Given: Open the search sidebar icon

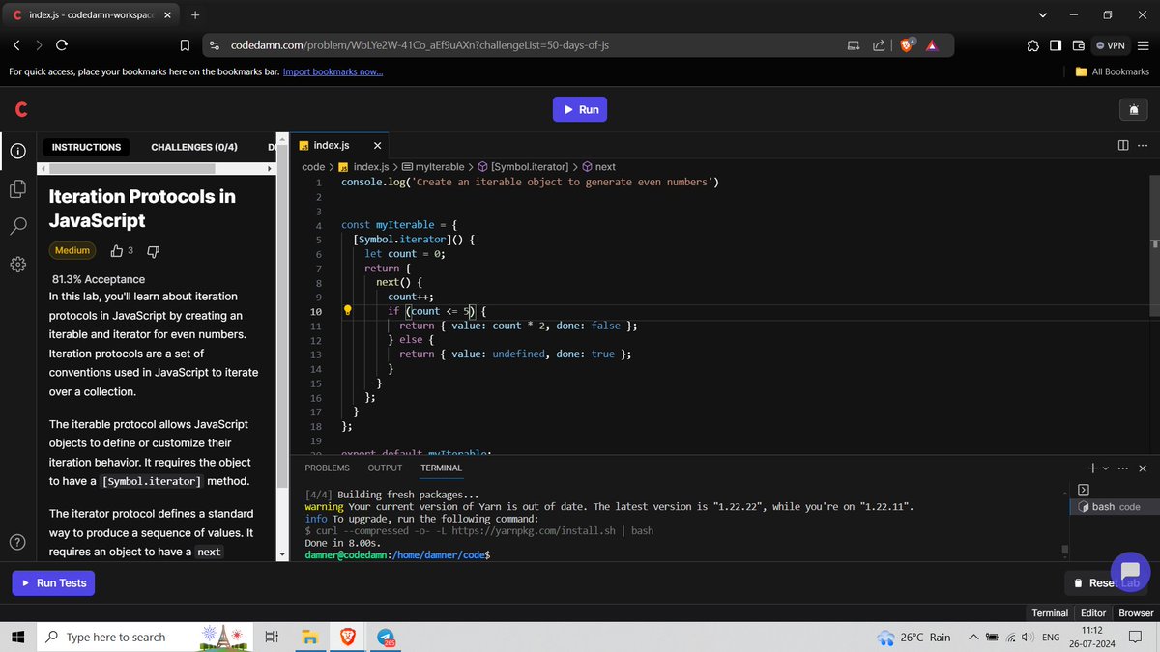Looking at the screenshot, I should (x=17, y=226).
